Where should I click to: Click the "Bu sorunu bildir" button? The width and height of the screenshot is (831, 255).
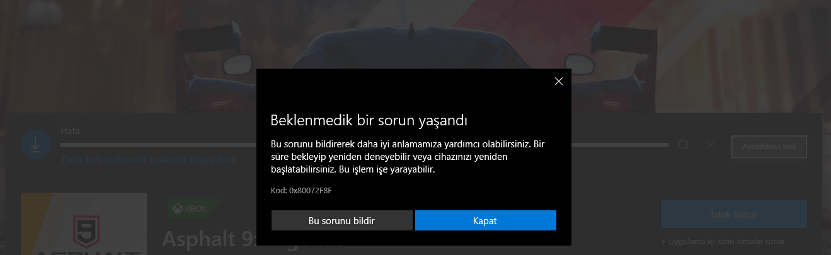tap(341, 221)
